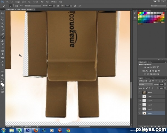Select the Crop tool

point(3,27)
